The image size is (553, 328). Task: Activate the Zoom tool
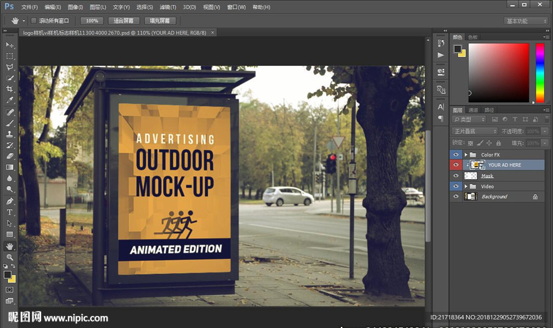pyautogui.click(x=10, y=257)
